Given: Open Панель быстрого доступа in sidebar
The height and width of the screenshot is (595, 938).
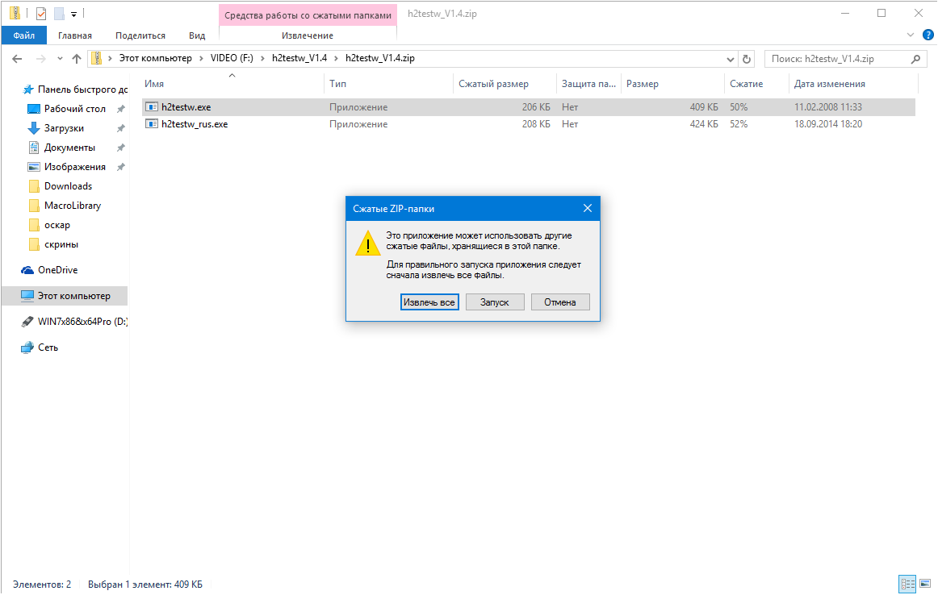Looking at the screenshot, I should tap(75, 89).
